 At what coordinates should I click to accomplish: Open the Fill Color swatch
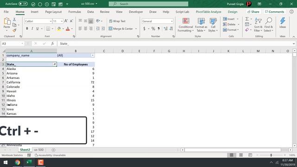click(59, 29)
